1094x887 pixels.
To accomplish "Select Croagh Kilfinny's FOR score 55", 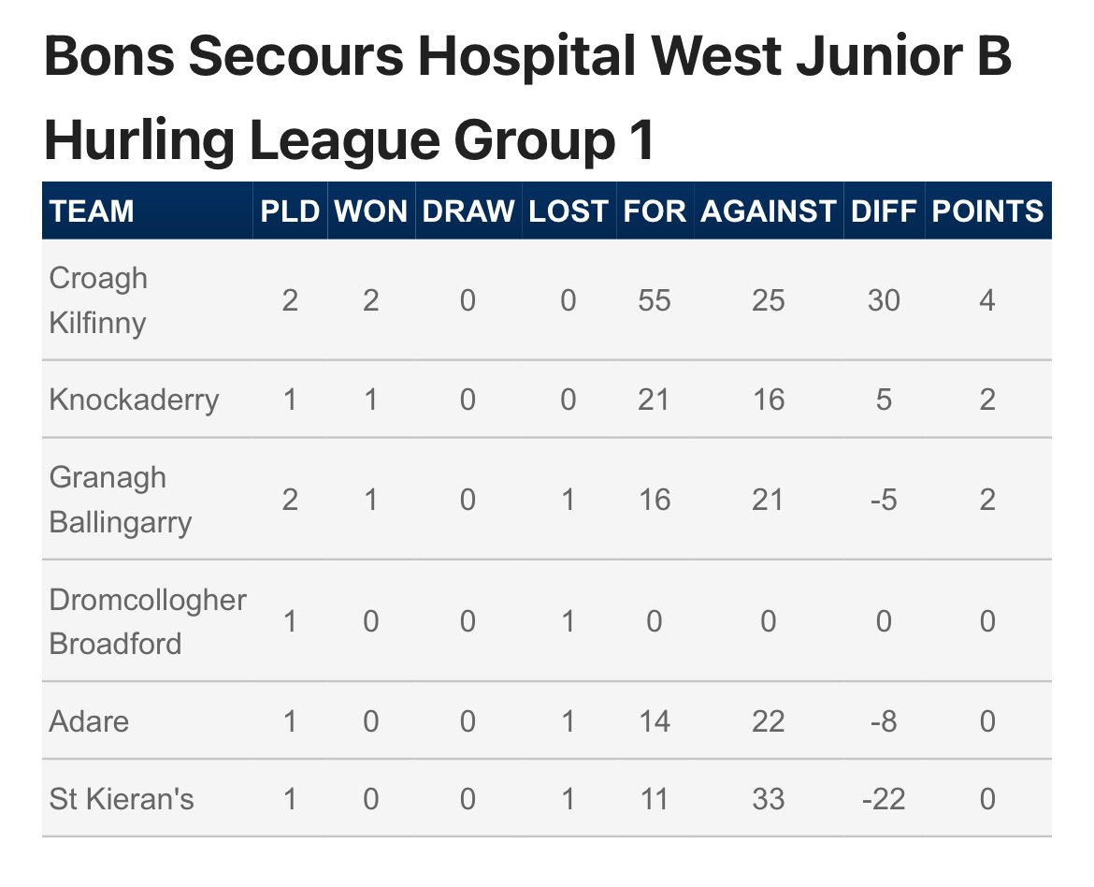I will click(655, 300).
